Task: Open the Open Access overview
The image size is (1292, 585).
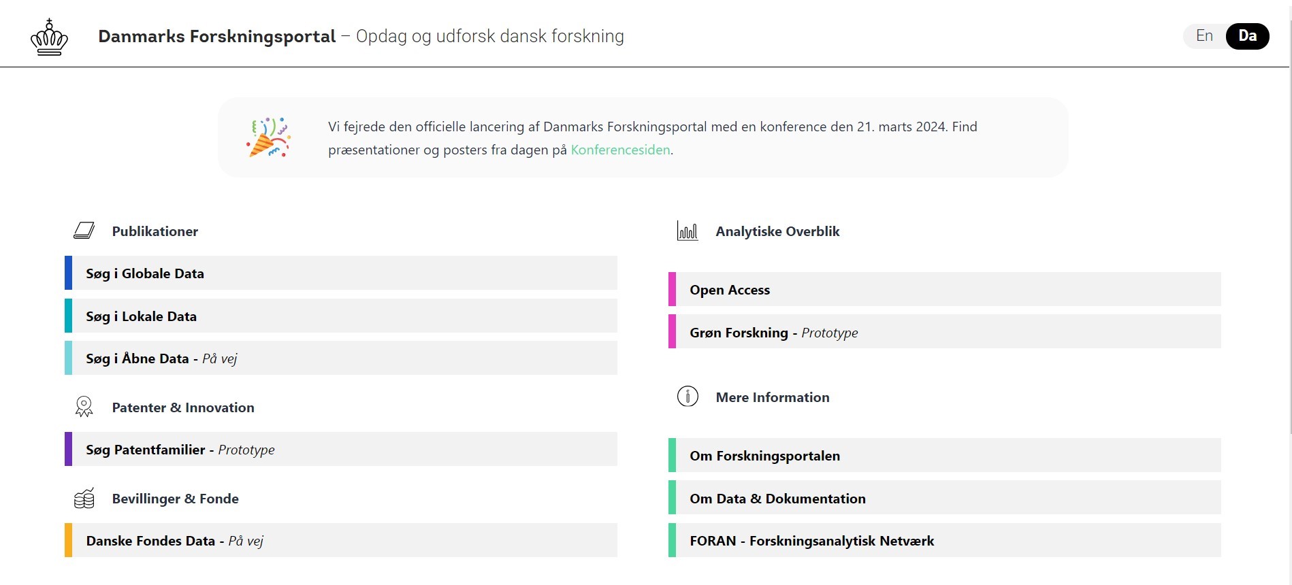Action: click(x=944, y=290)
